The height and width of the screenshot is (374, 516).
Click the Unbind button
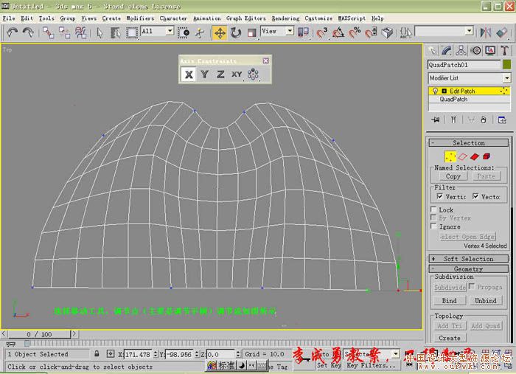coord(485,300)
